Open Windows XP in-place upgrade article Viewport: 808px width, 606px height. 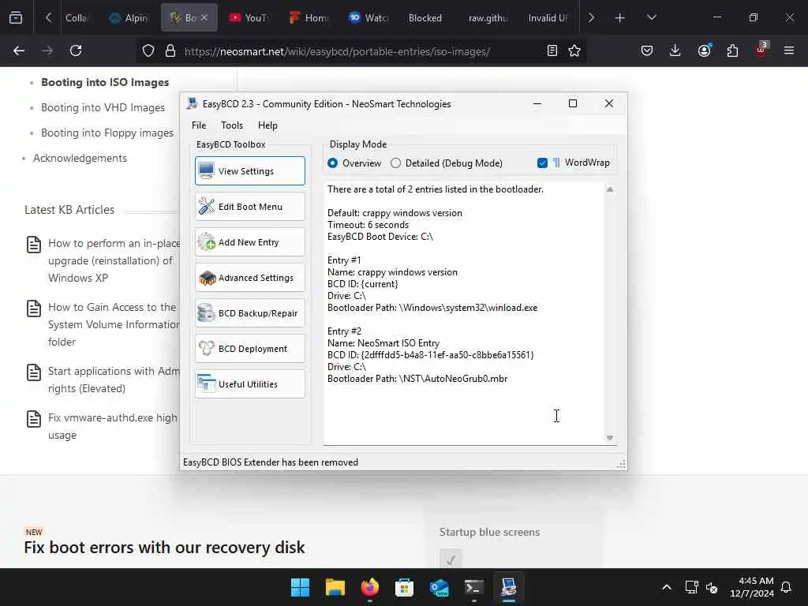(114, 260)
